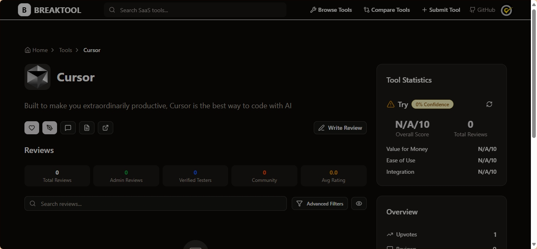Click the Cursor tool logo thumbnail
The width and height of the screenshot is (537, 249).
tap(37, 77)
